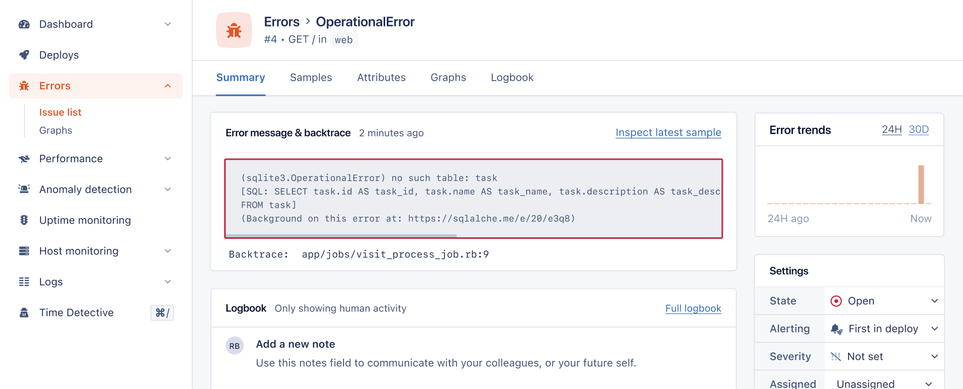Click the "2 minutes ago" timestamp
Viewport: 963px width, 389px height.
pos(391,133)
